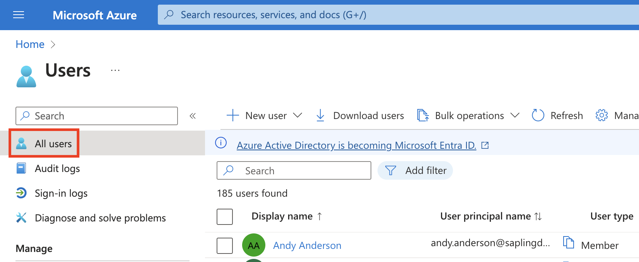Viewport: 639px width, 262px height.
Task: Click the Users page ellipsis menu
Action: tap(115, 71)
